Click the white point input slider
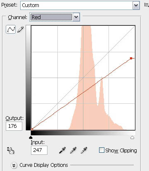149x171 pixels. pos(132,137)
